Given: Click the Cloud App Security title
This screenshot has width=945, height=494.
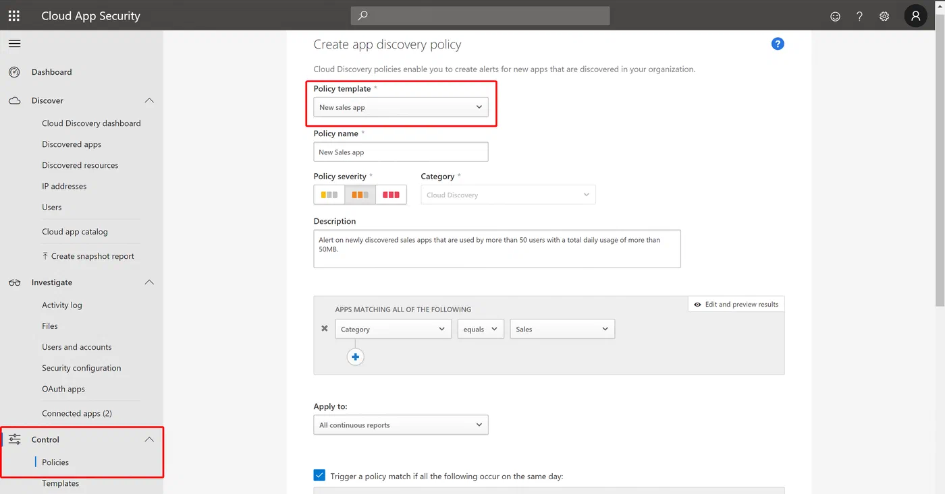Looking at the screenshot, I should (90, 16).
